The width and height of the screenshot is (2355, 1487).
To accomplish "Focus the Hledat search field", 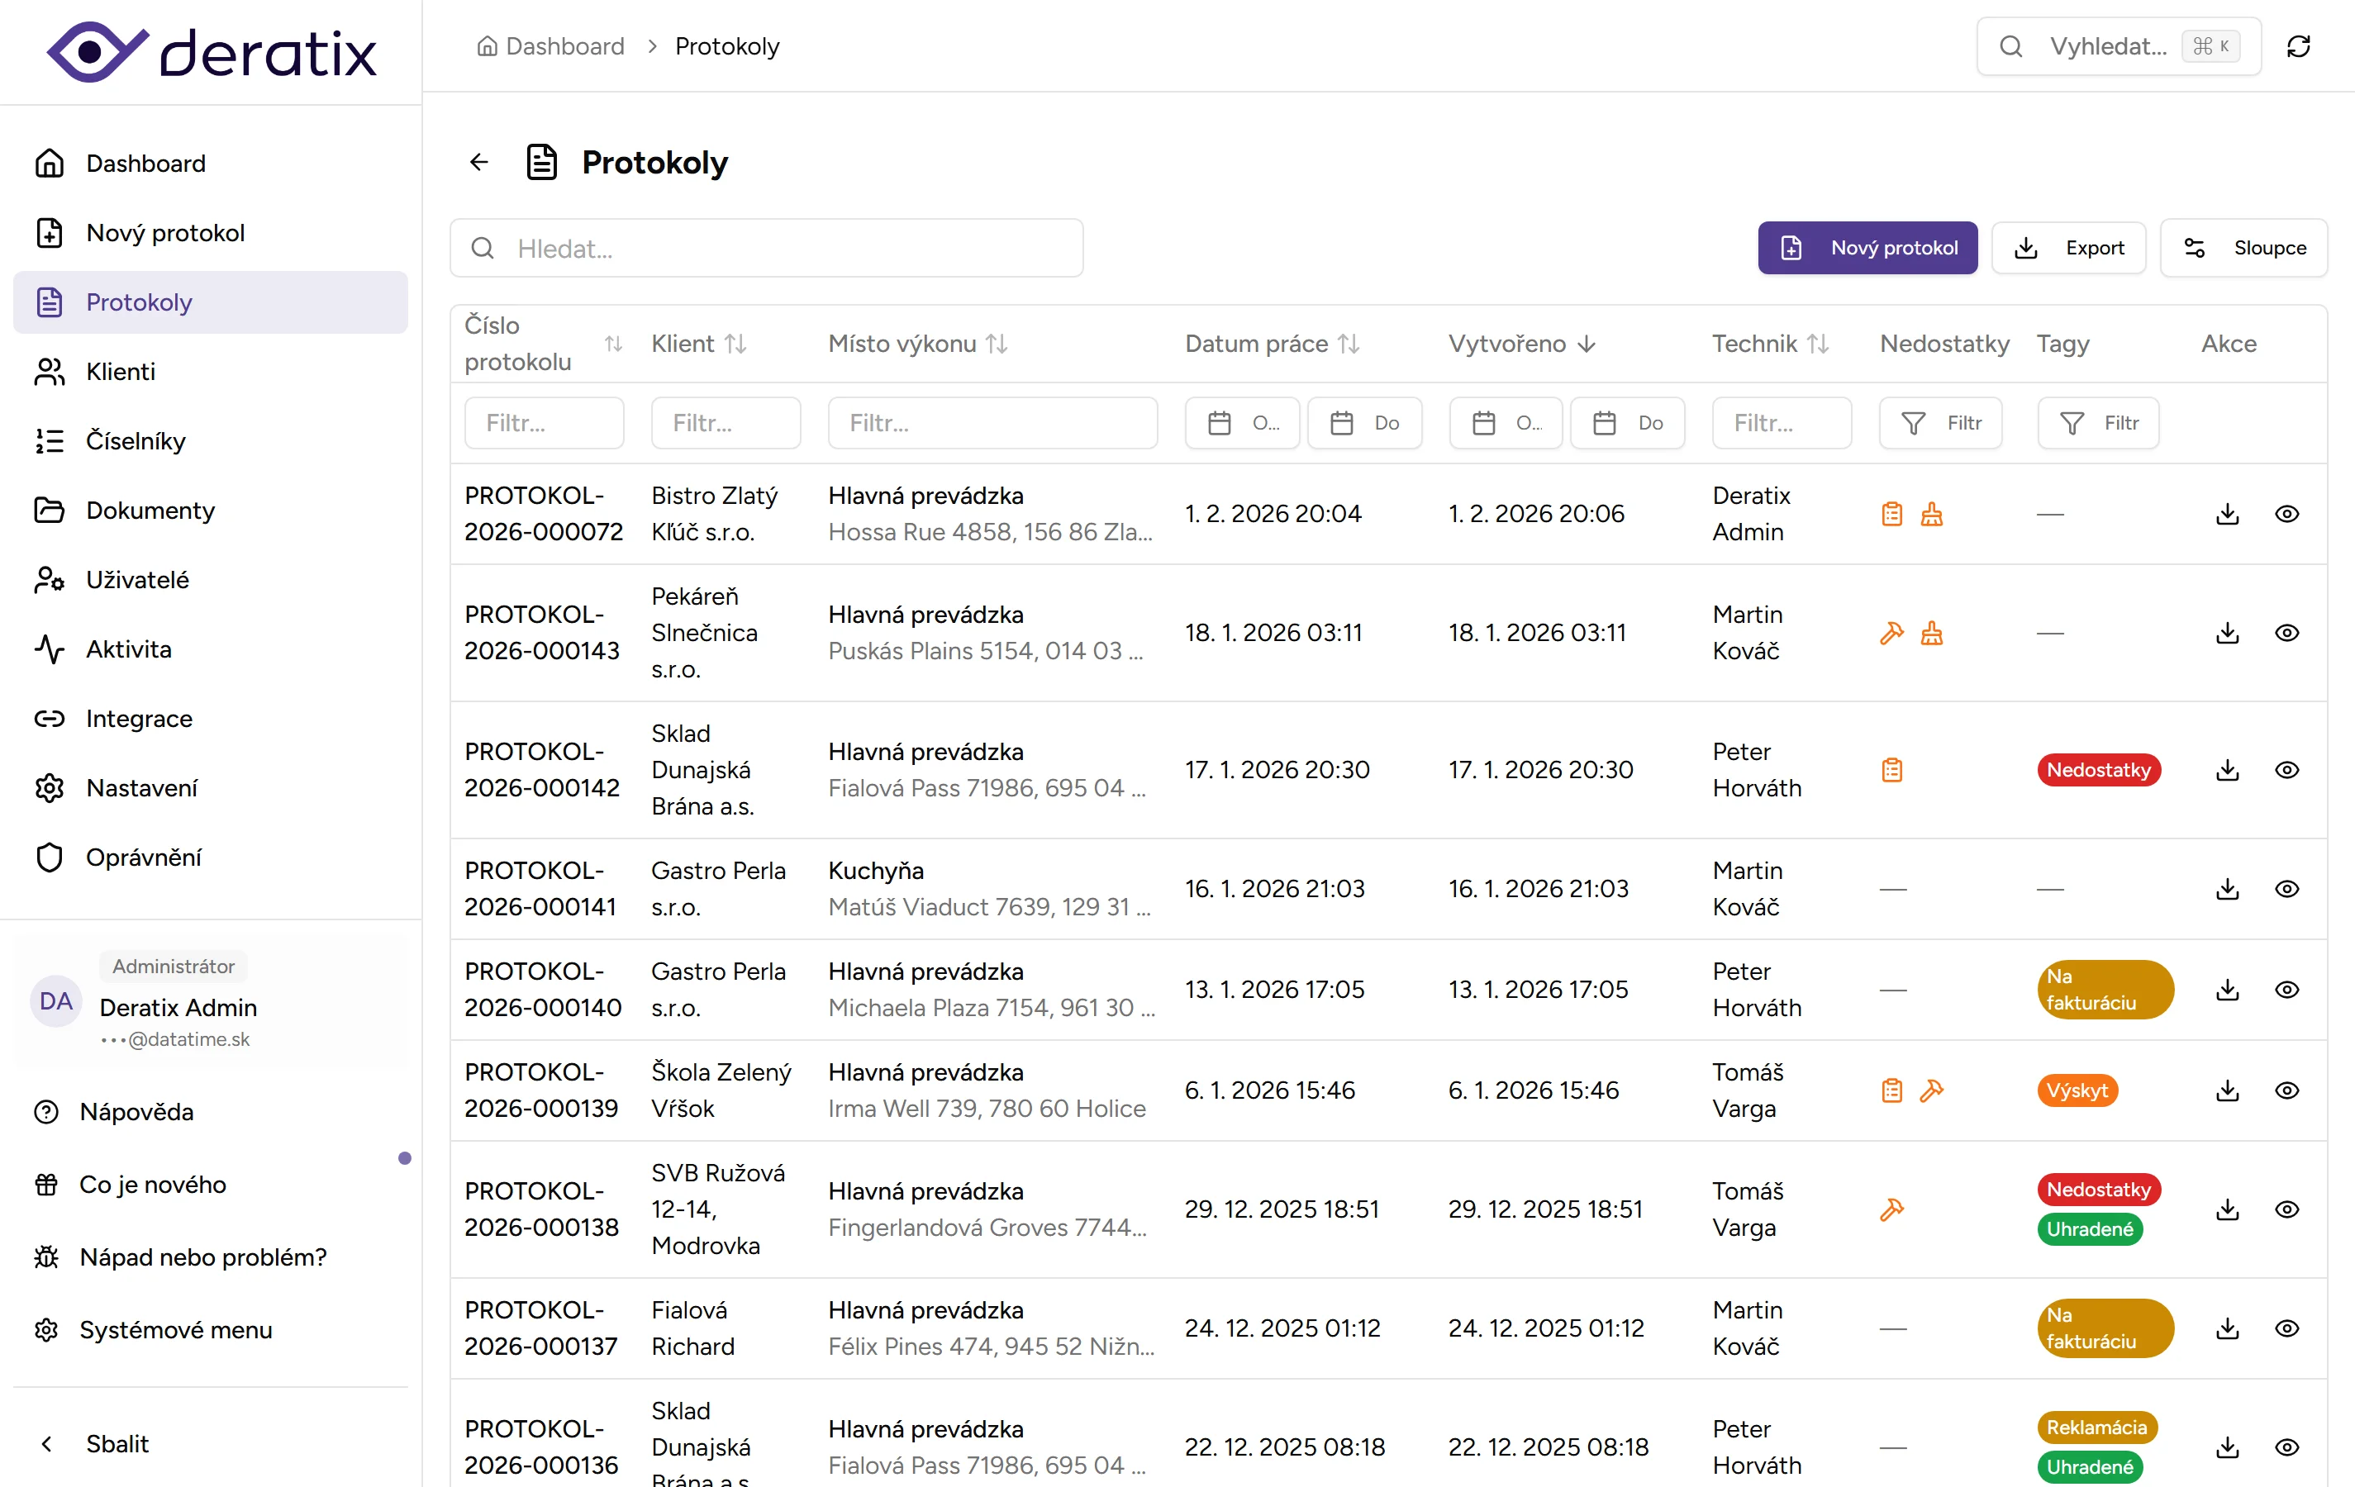I will coord(766,249).
